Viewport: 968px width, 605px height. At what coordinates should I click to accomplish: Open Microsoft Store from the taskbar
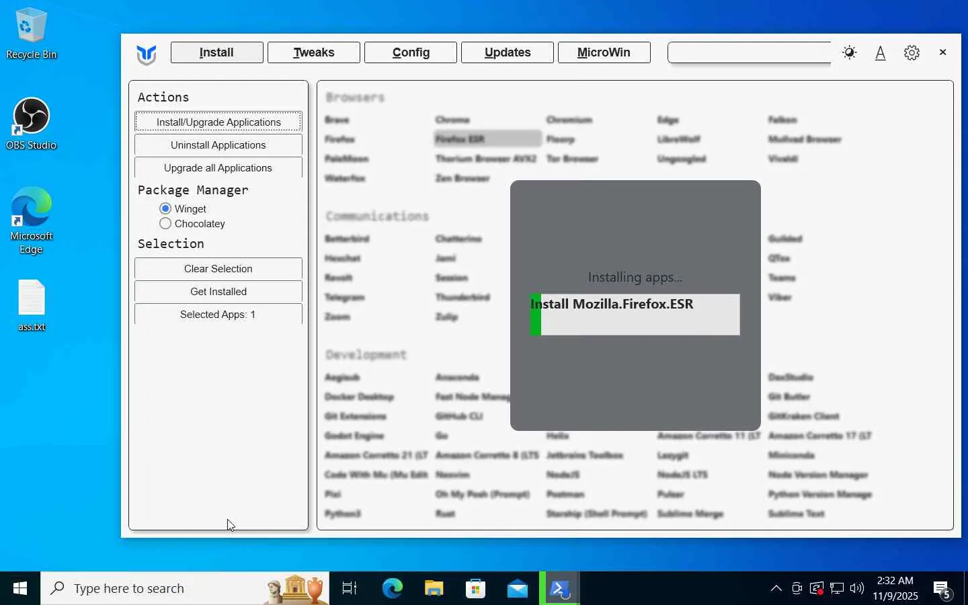[475, 588]
